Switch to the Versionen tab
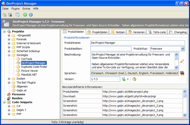Image resolution: width=190 pixels, height=125 pixels. [x=137, y=32]
